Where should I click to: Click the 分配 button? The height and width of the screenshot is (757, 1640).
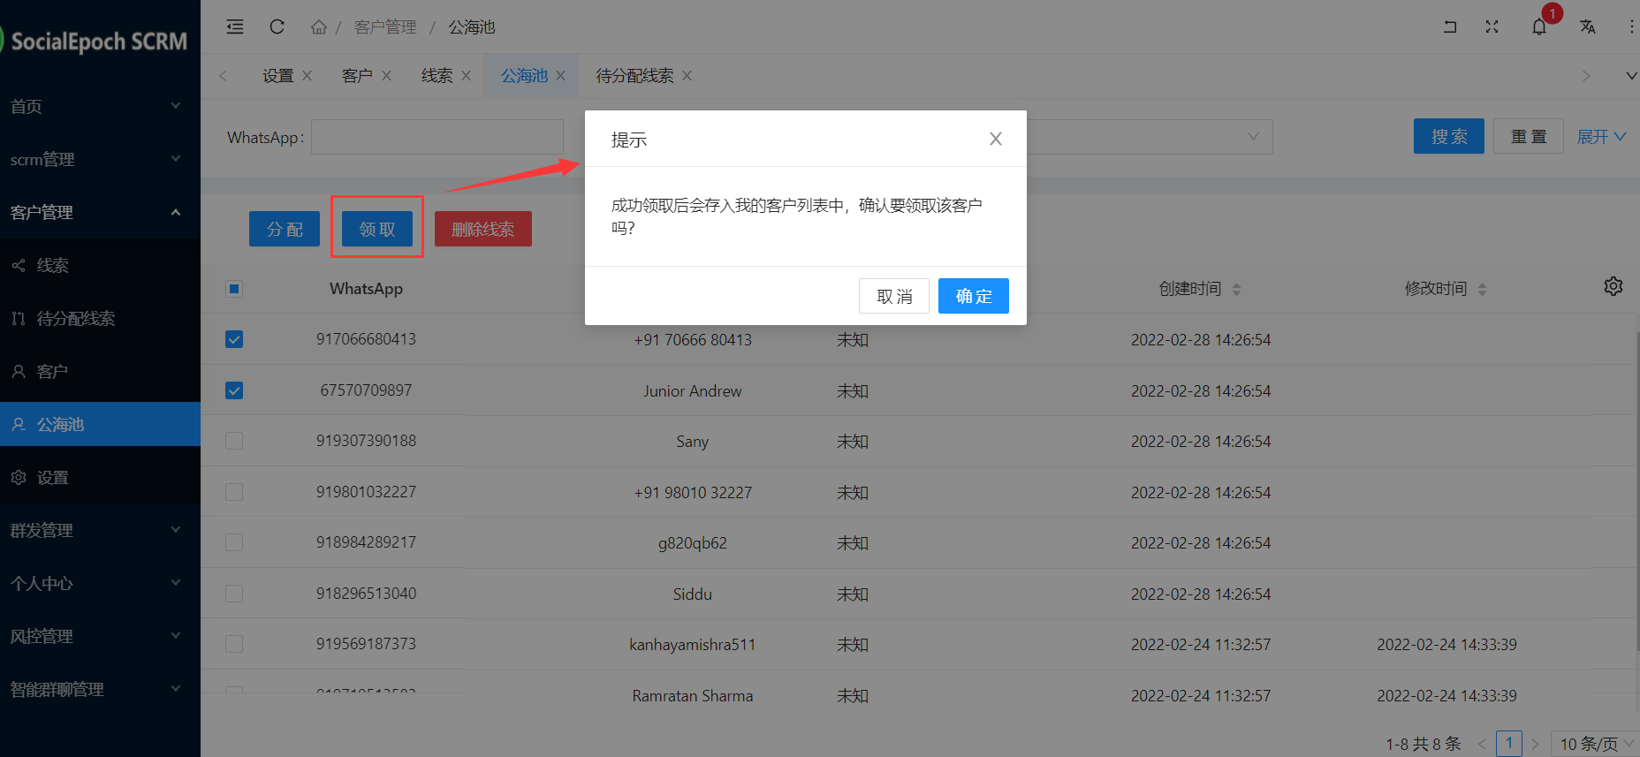285,229
